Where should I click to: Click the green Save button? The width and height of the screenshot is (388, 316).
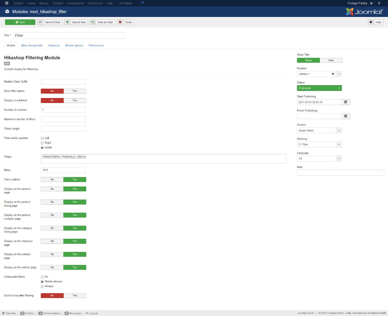(20, 22)
